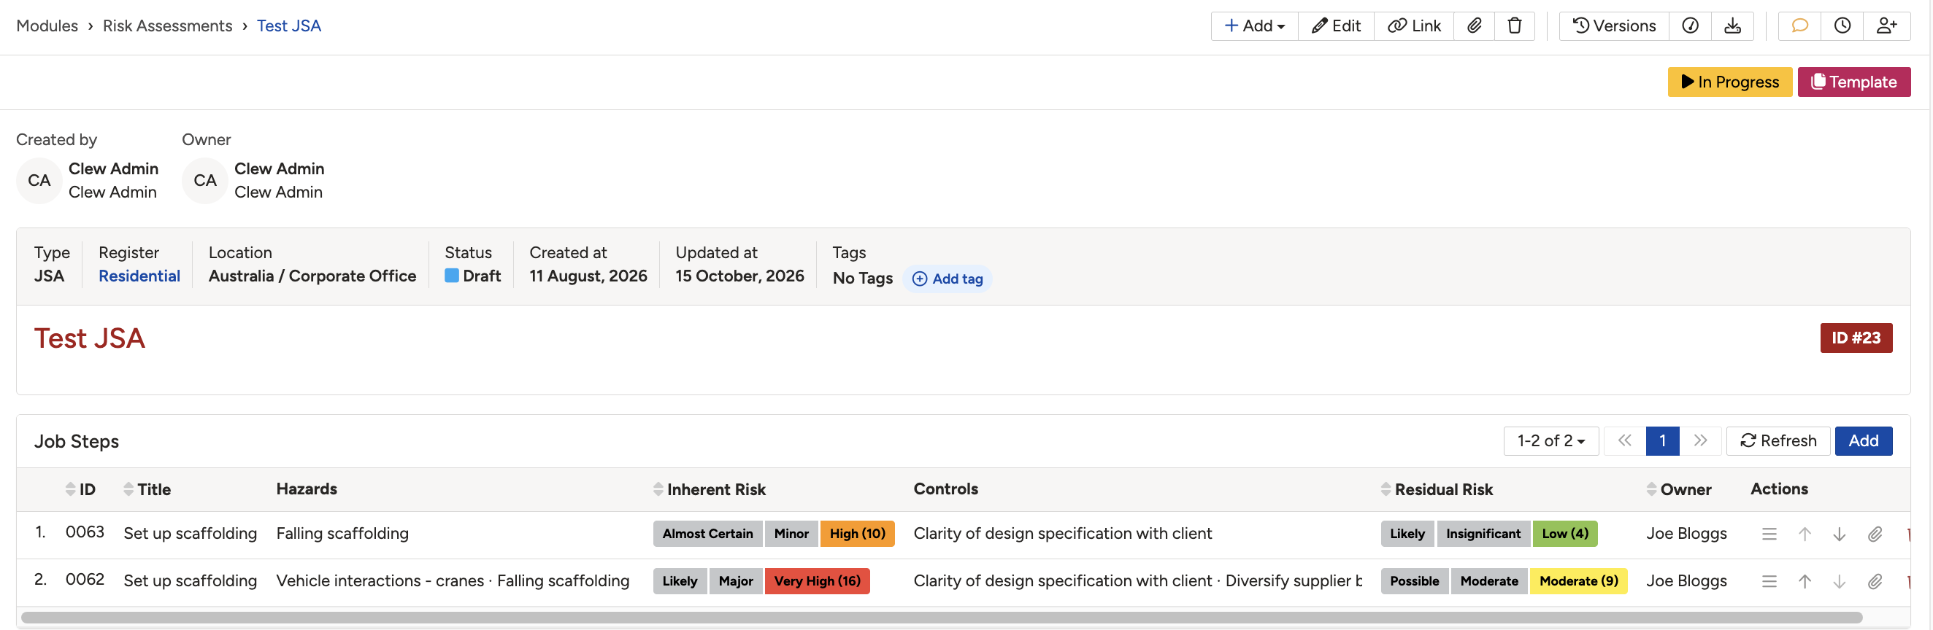Click step ID 0062
Viewport: 1933px width, 630px height.
pos(85,580)
